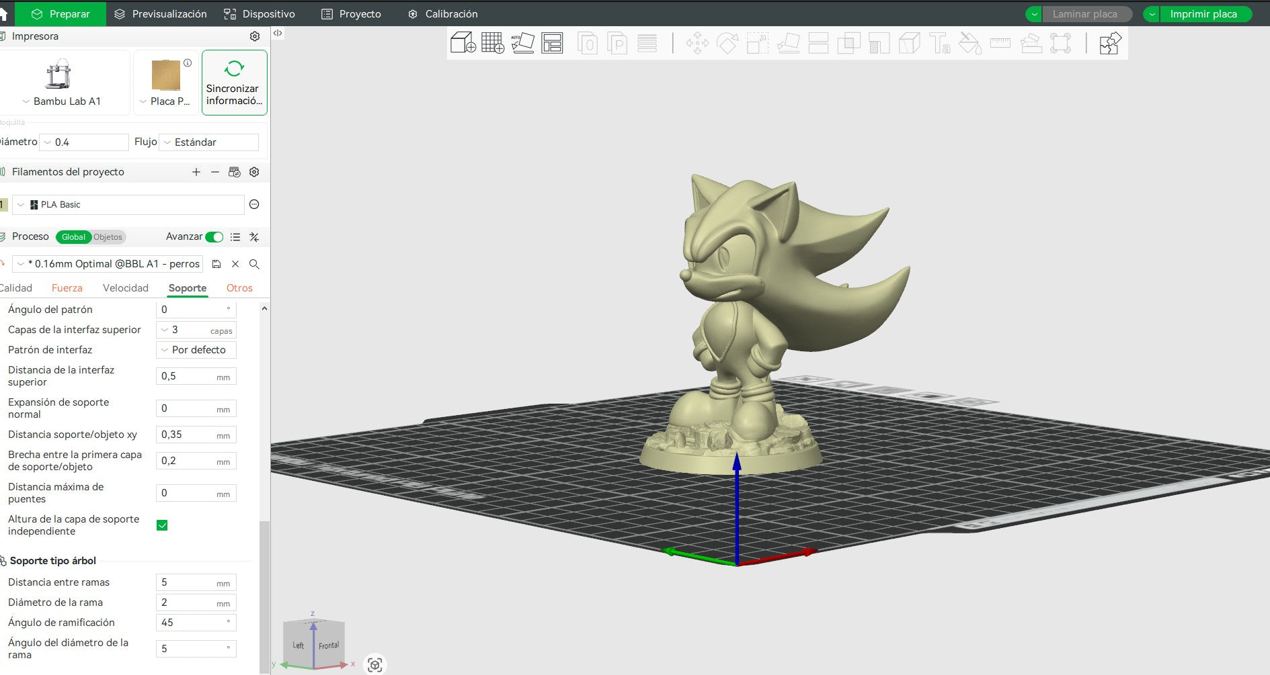Select the Support painting tool
This screenshot has width=1270, height=675.
coord(879,43)
